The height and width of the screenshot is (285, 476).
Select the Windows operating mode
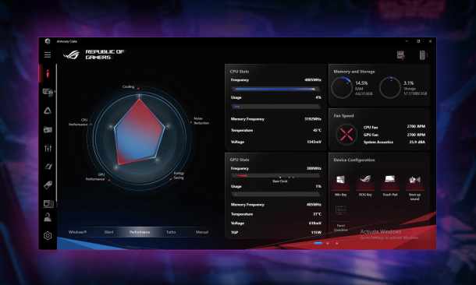tap(77, 232)
